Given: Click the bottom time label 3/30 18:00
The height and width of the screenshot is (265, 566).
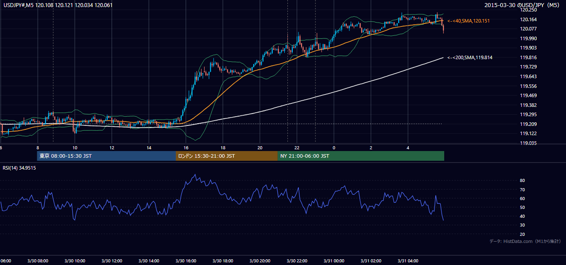Looking at the screenshot, I should click(222, 261).
